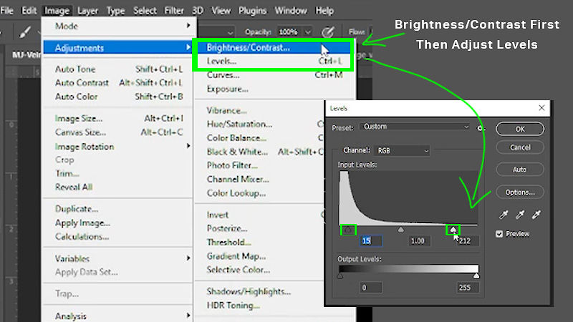Select the Brush tool icon in options bar
The width and height of the screenshot is (573, 322).
(24, 32)
